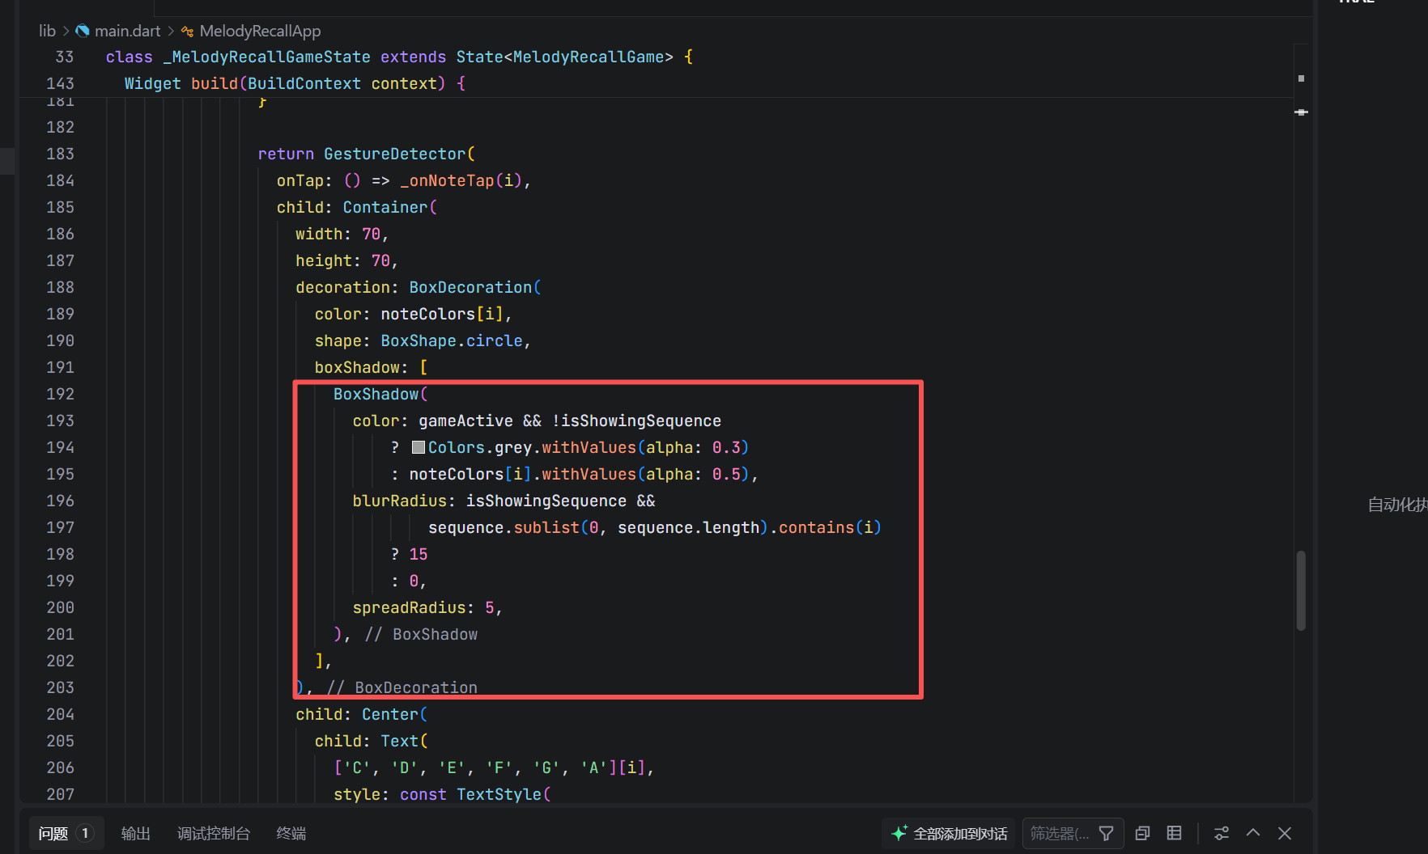Click the width value 70
This screenshot has width=1428, height=854.
coord(371,234)
